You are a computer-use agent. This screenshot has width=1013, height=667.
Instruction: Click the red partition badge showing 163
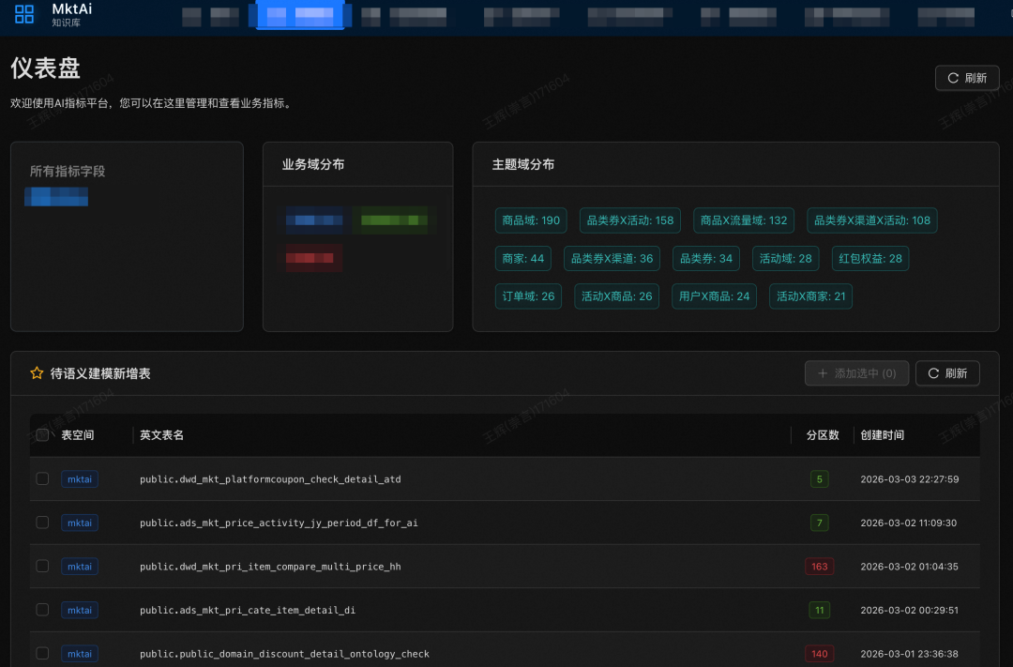(819, 566)
